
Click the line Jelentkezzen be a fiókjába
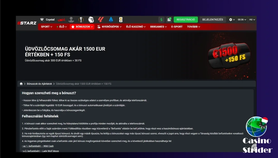(54, 110)
